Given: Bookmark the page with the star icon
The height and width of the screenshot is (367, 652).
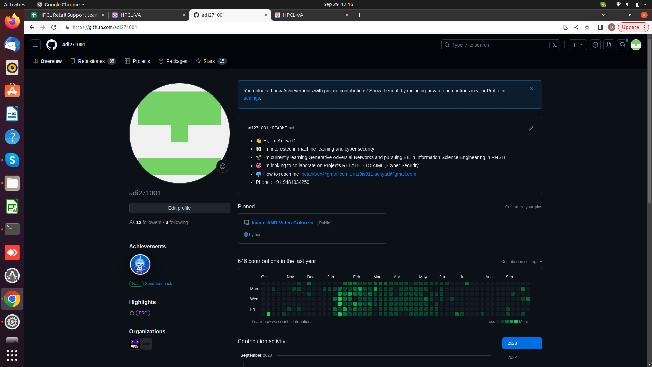Looking at the screenshot, I should [x=587, y=27].
